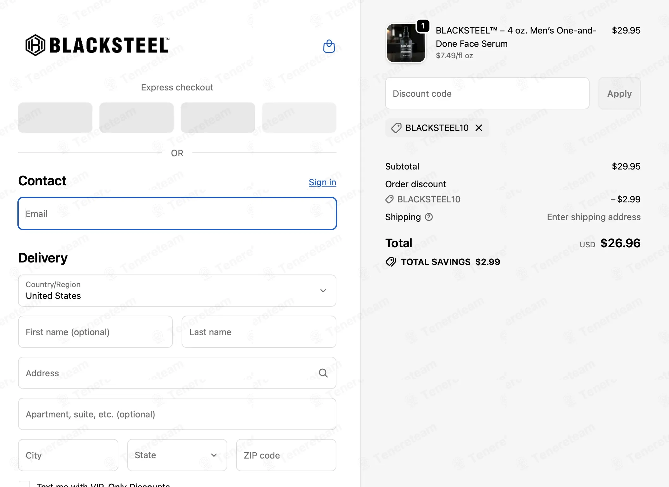
Task: Click the address search magnifier icon
Action: (x=323, y=373)
